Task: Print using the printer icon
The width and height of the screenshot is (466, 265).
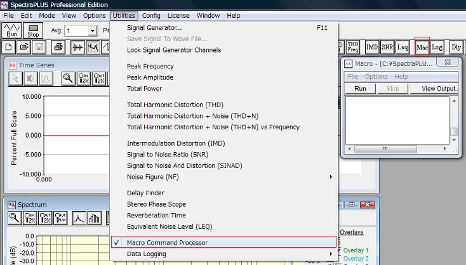Action: pos(58,47)
